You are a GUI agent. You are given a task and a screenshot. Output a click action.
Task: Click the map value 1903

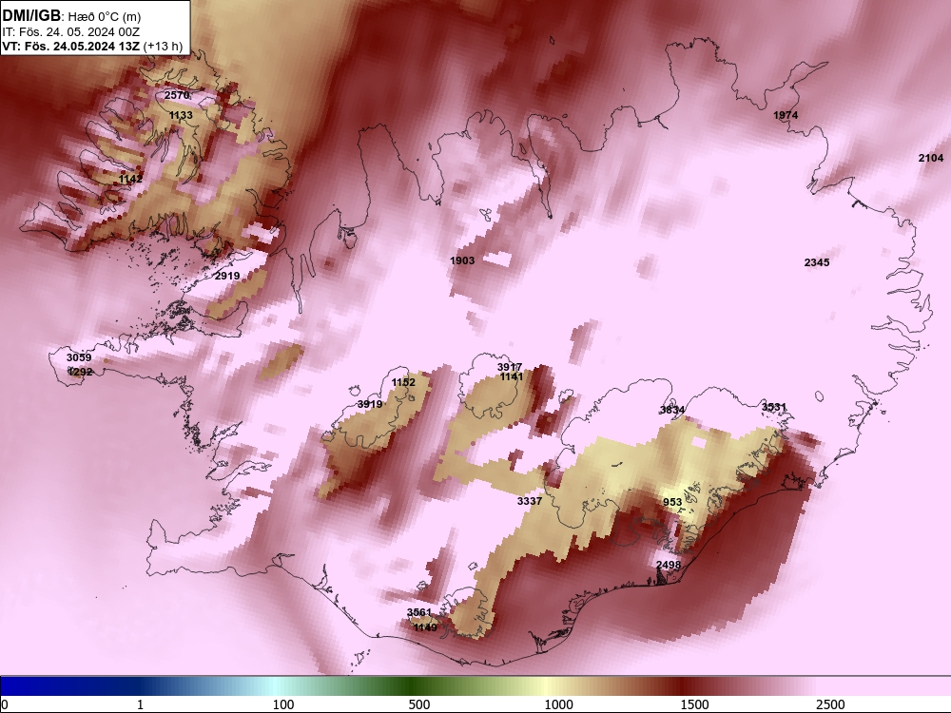[462, 260]
